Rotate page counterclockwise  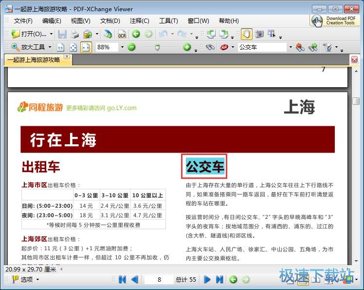[x=211, y=34]
